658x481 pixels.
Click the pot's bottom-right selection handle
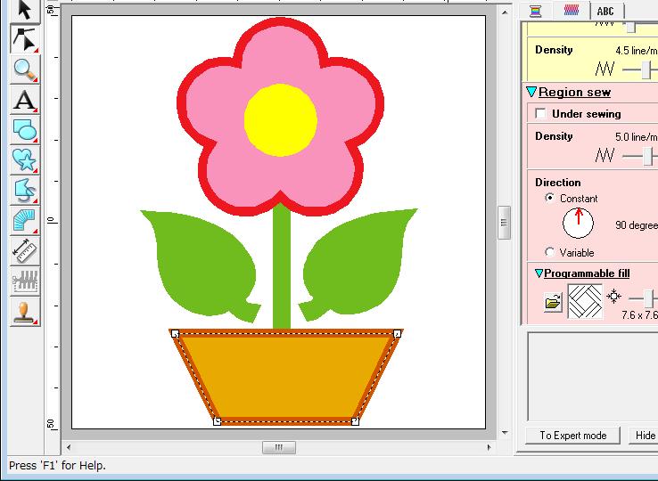[355, 421]
